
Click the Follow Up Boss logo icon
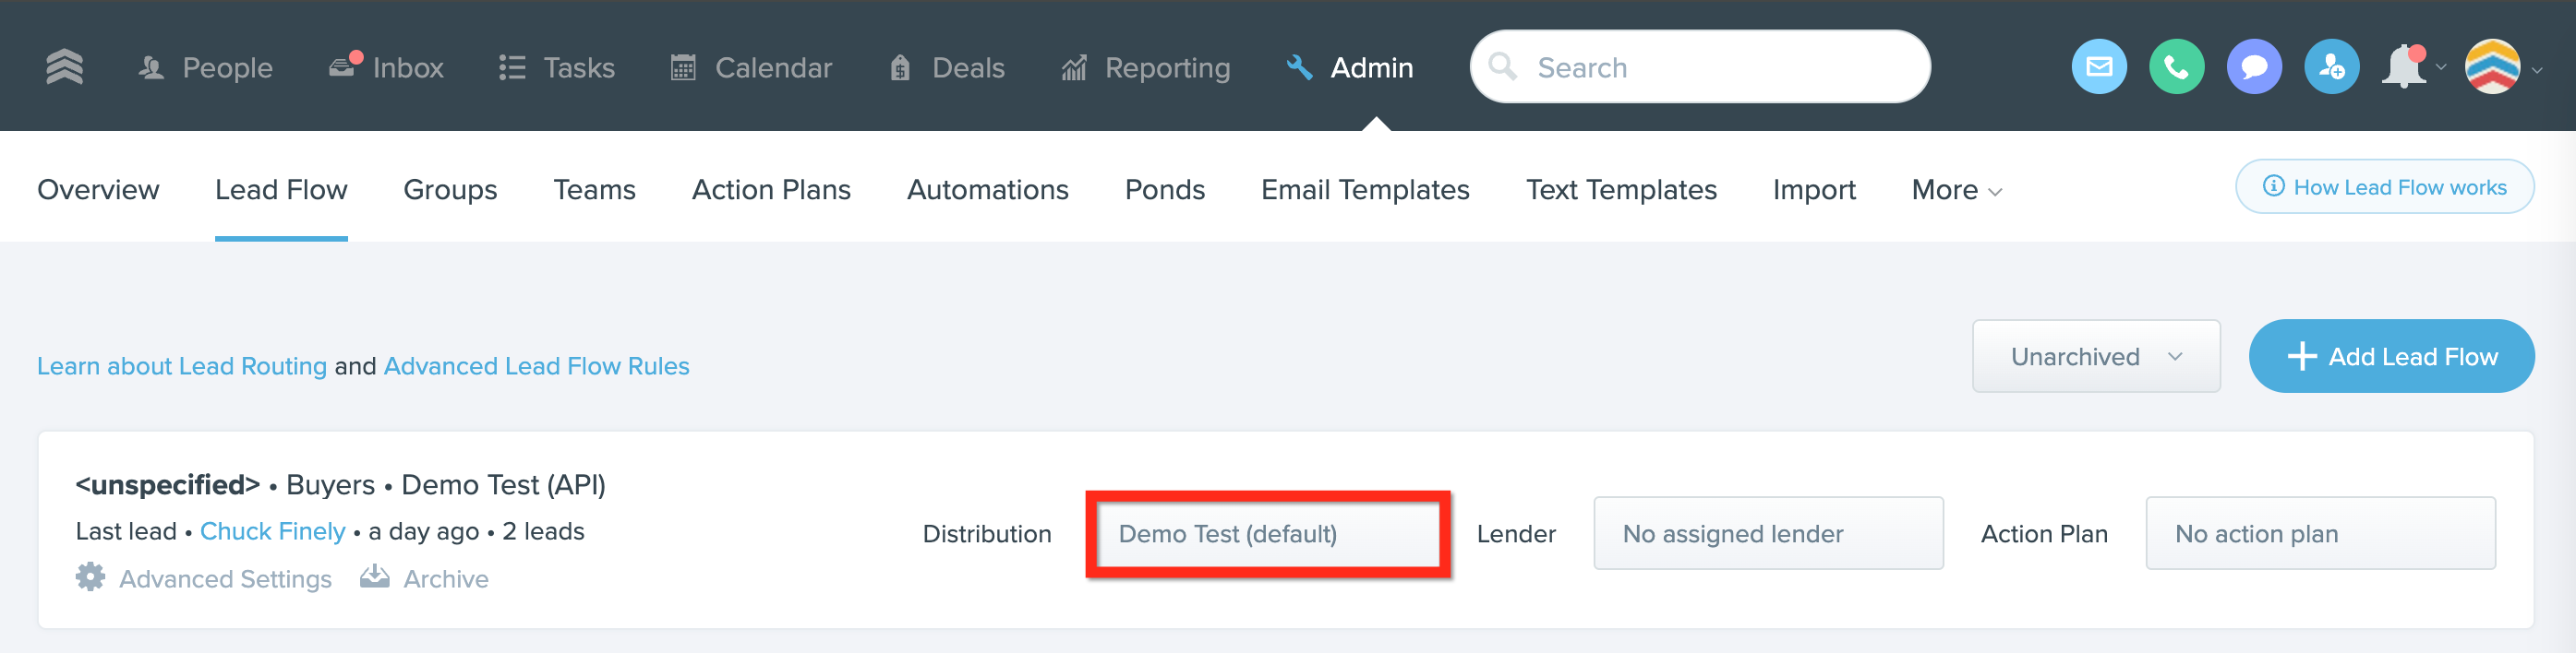click(64, 67)
